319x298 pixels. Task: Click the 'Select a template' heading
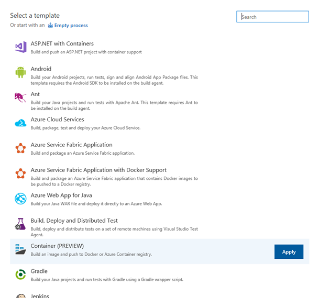35,16
